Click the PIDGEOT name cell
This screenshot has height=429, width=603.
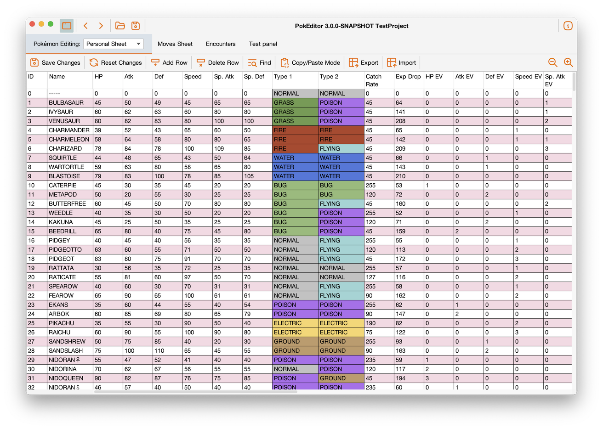point(69,259)
